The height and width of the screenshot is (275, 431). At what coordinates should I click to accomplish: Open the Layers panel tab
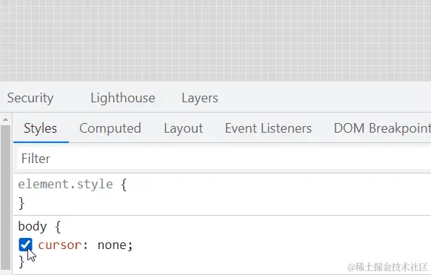[x=200, y=98]
